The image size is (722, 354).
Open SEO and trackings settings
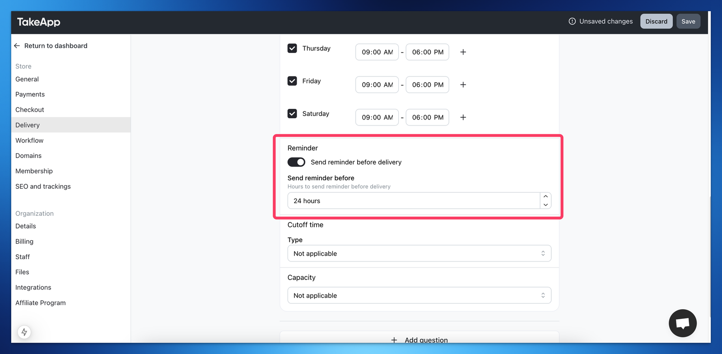[43, 186]
